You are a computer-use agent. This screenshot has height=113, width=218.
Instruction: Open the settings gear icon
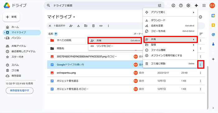pyautogui.click(x=188, y=6)
